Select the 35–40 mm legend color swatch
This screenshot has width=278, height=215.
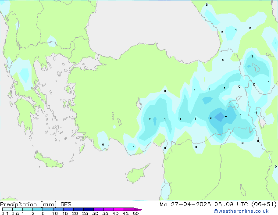pos(108,209)
